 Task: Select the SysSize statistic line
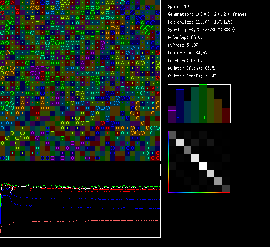point(201,30)
